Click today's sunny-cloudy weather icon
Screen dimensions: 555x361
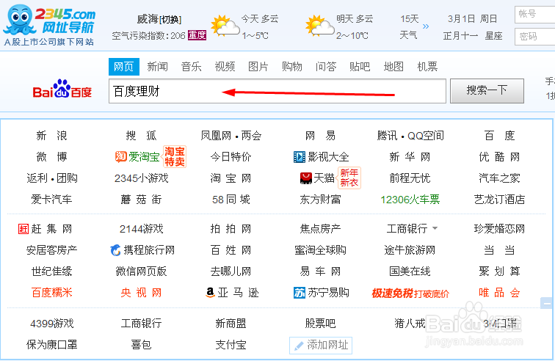pyautogui.click(x=225, y=26)
